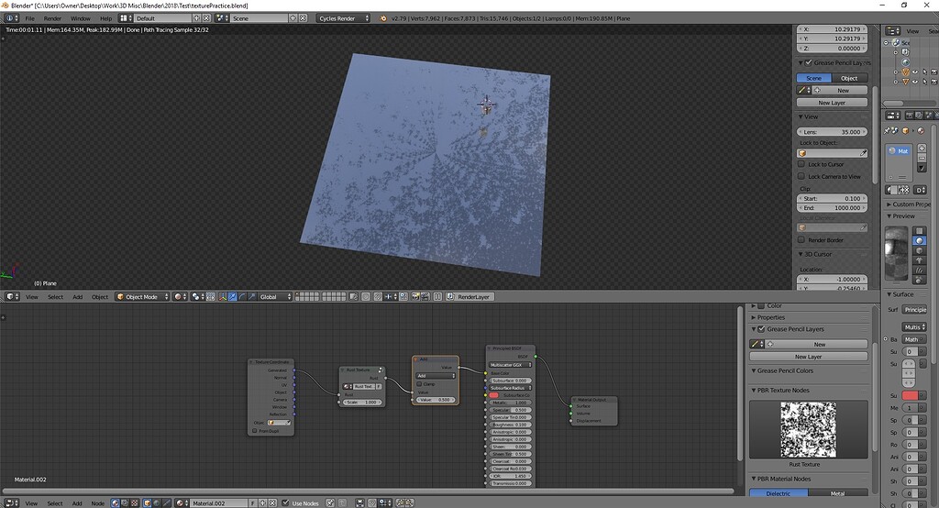This screenshot has width=939, height=508.
Task: Open the Cycles Render engine dropdown
Action: point(343,18)
